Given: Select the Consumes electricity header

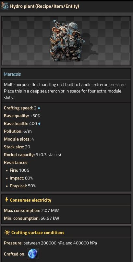Looking at the screenshot, I should (30, 200).
